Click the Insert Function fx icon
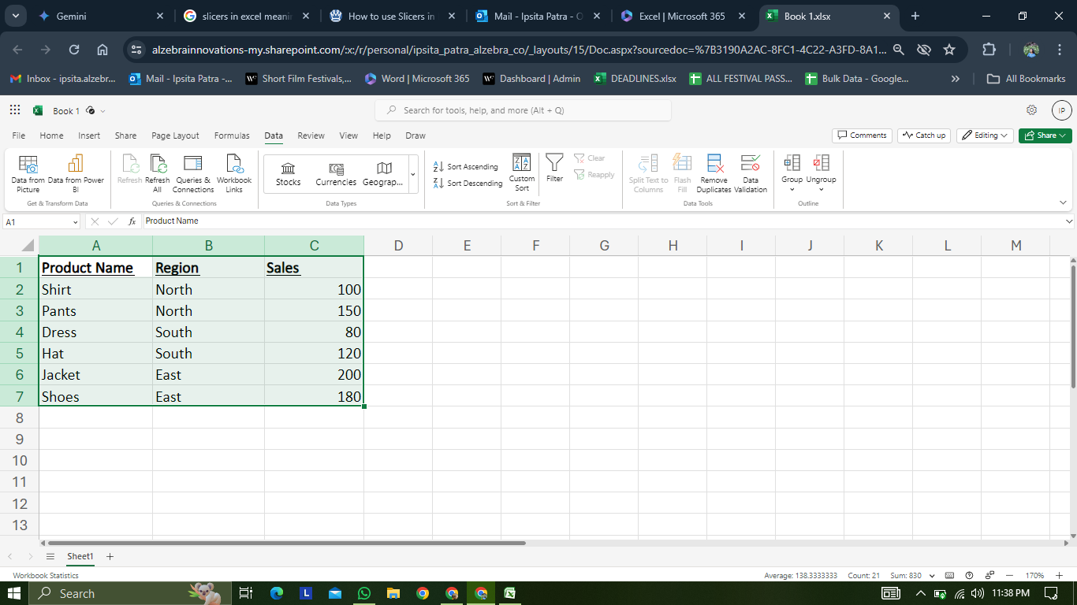This screenshot has width=1077, height=605. [132, 221]
